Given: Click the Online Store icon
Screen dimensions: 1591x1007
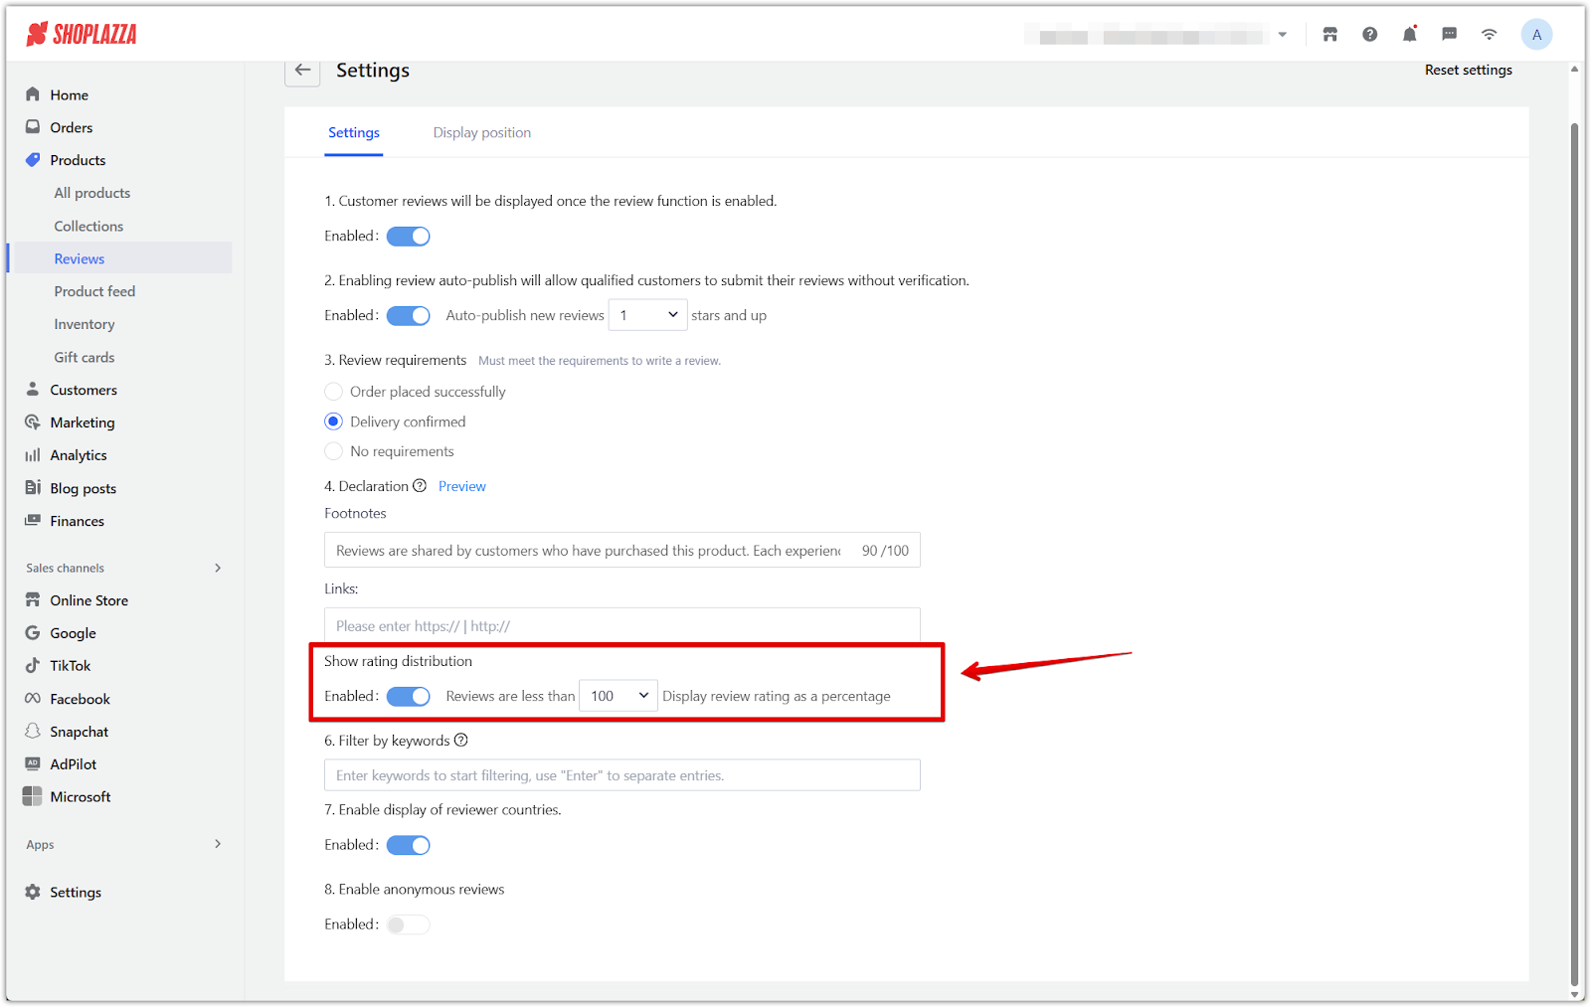Looking at the screenshot, I should (33, 600).
